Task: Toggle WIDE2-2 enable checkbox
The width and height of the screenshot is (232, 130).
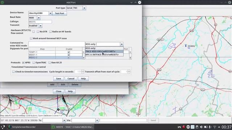Action: tap(69, 57)
